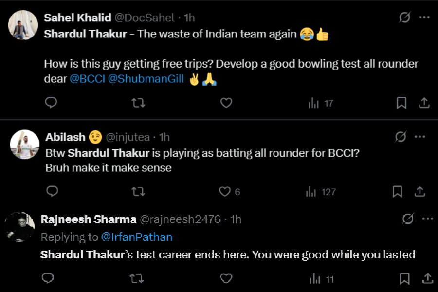Screen dimensions: 438x292
Task: Like Abilash's tweet with 6 likes
Action: click(x=225, y=192)
